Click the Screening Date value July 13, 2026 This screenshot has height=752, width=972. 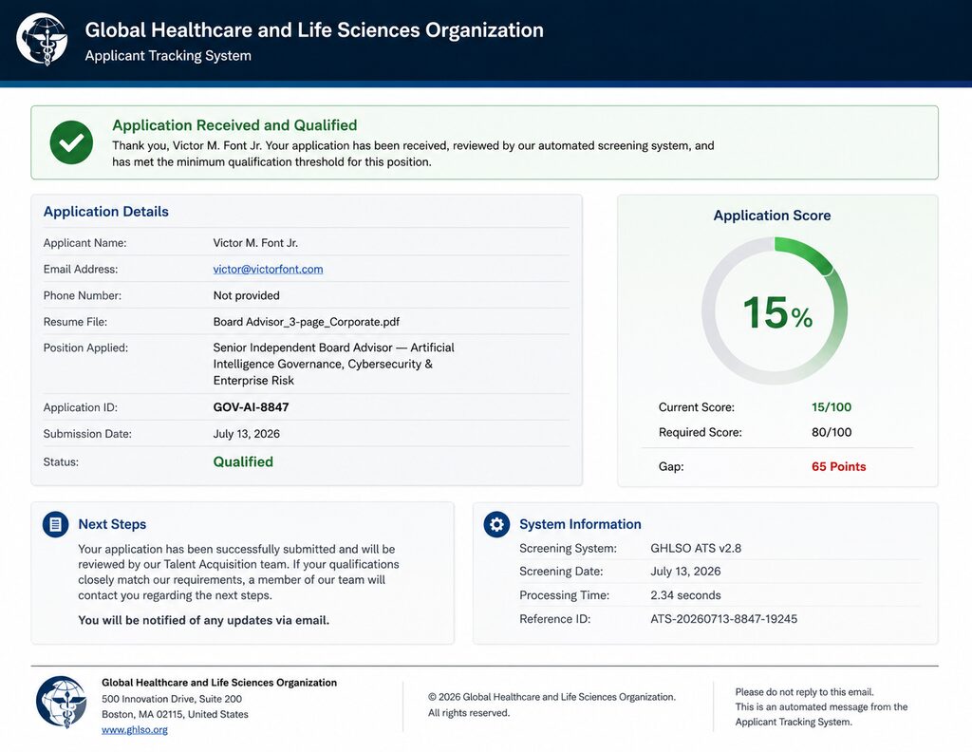tap(685, 572)
